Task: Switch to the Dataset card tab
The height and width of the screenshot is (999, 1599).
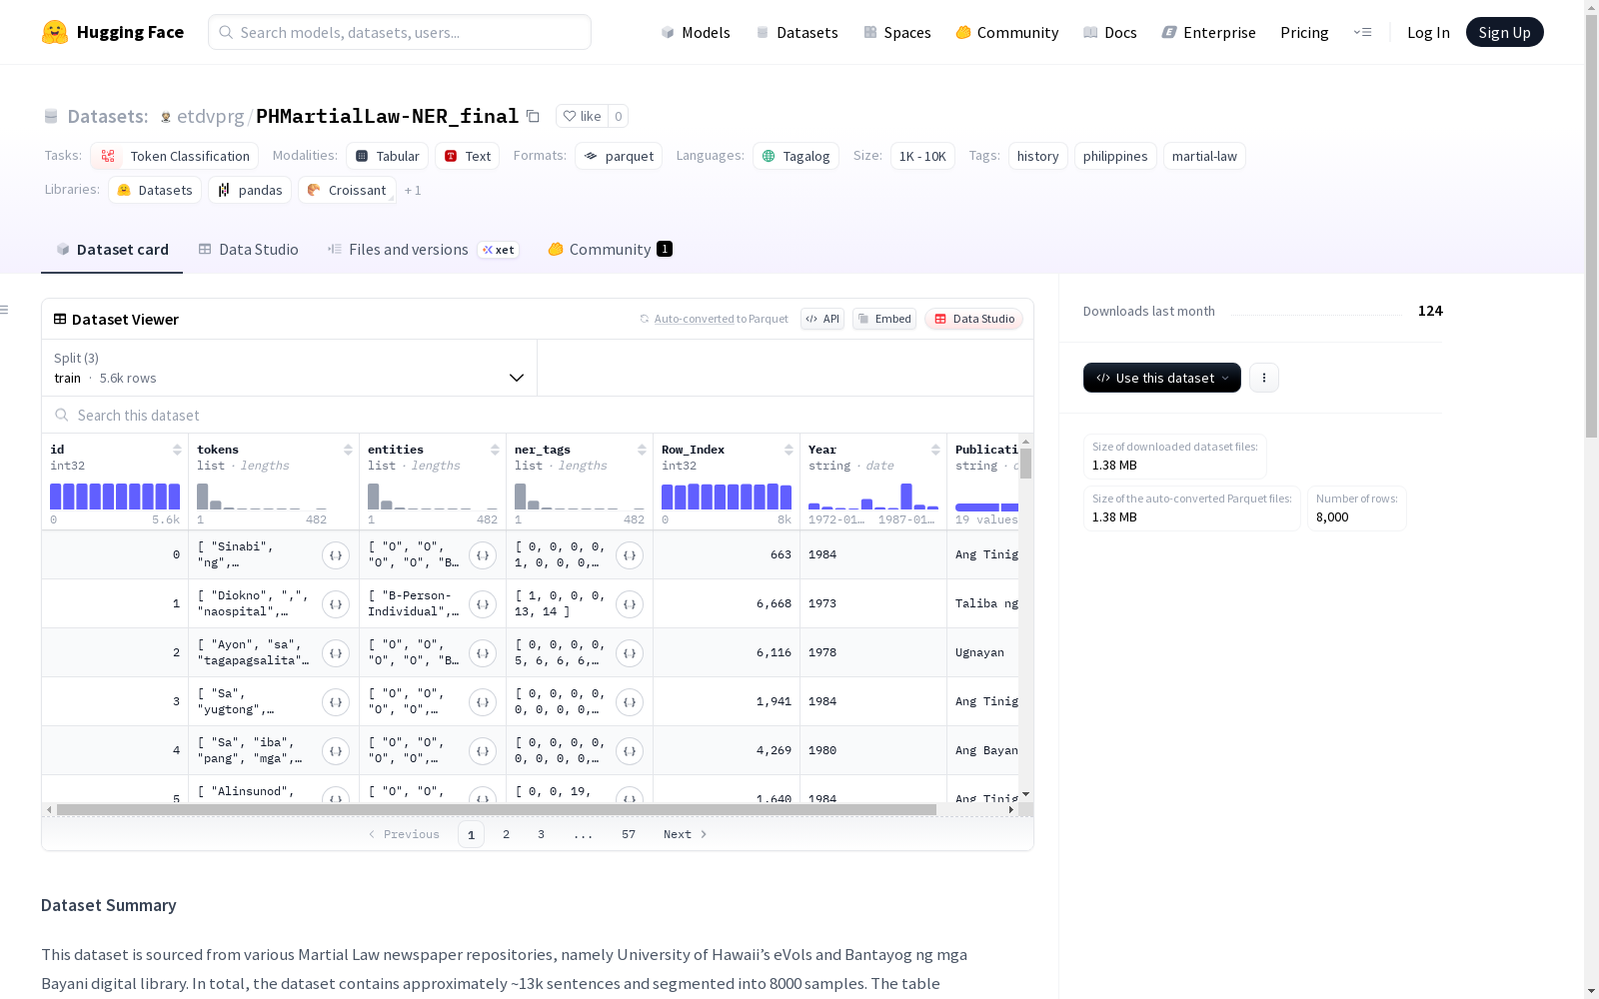Action: pos(112,250)
